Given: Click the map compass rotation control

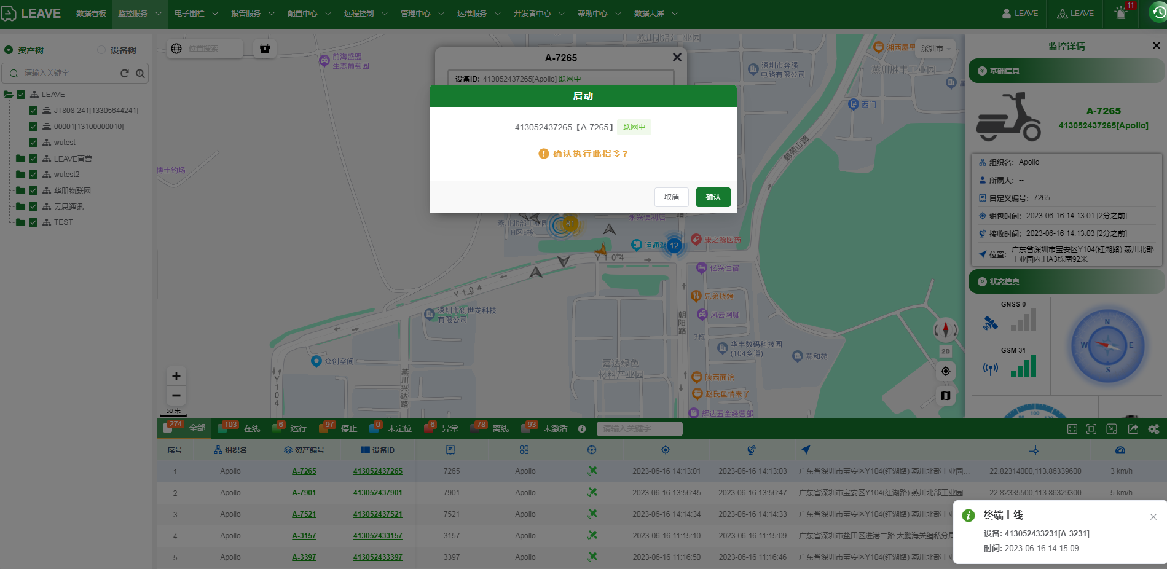Looking at the screenshot, I should pyautogui.click(x=946, y=330).
